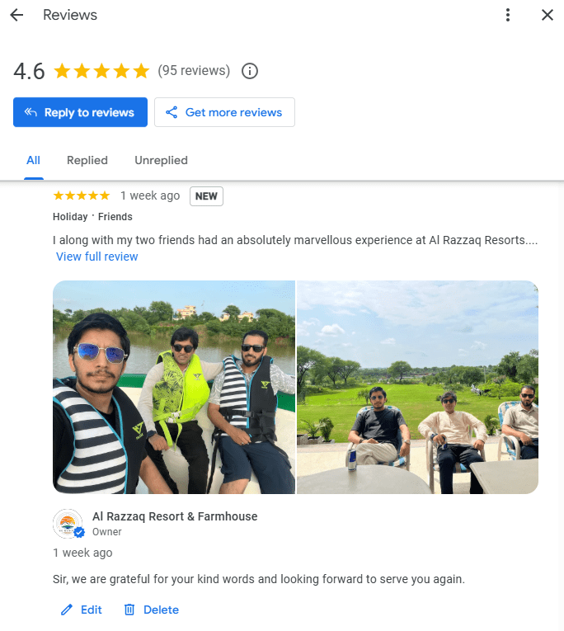Image resolution: width=564 pixels, height=631 pixels.
Task: Close the Reviews panel
Action: tap(548, 15)
